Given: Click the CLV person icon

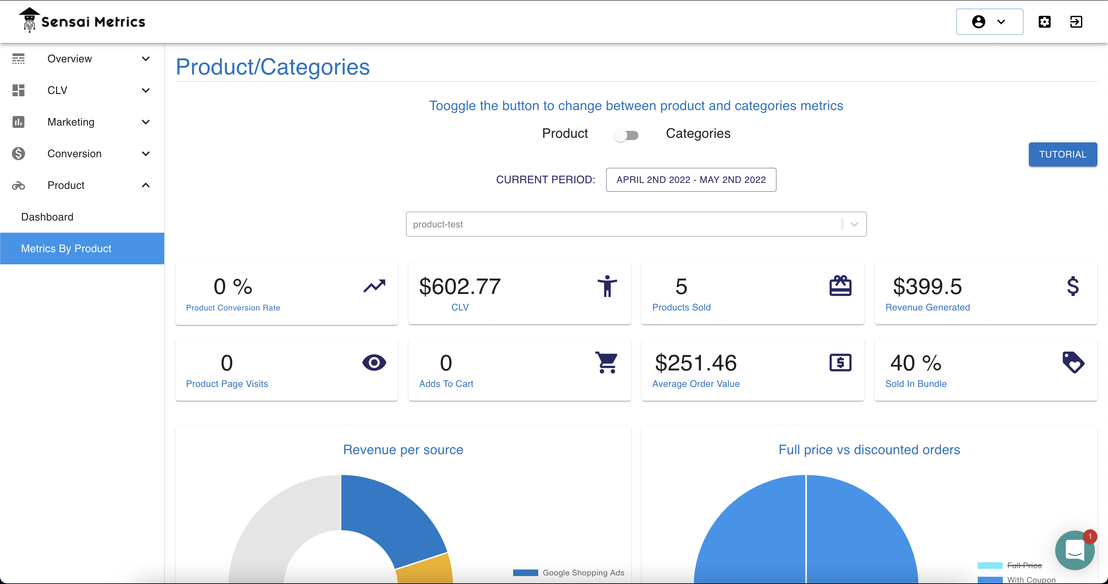Looking at the screenshot, I should (x=607, y=286).
